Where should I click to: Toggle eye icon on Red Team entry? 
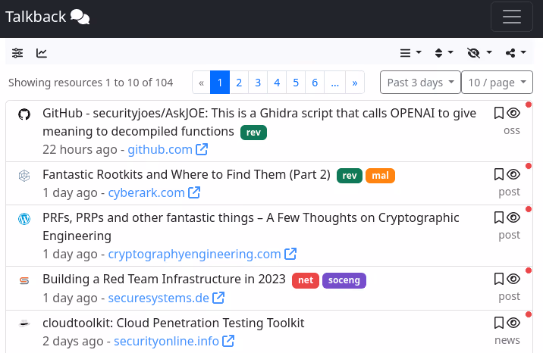(513, 279)
